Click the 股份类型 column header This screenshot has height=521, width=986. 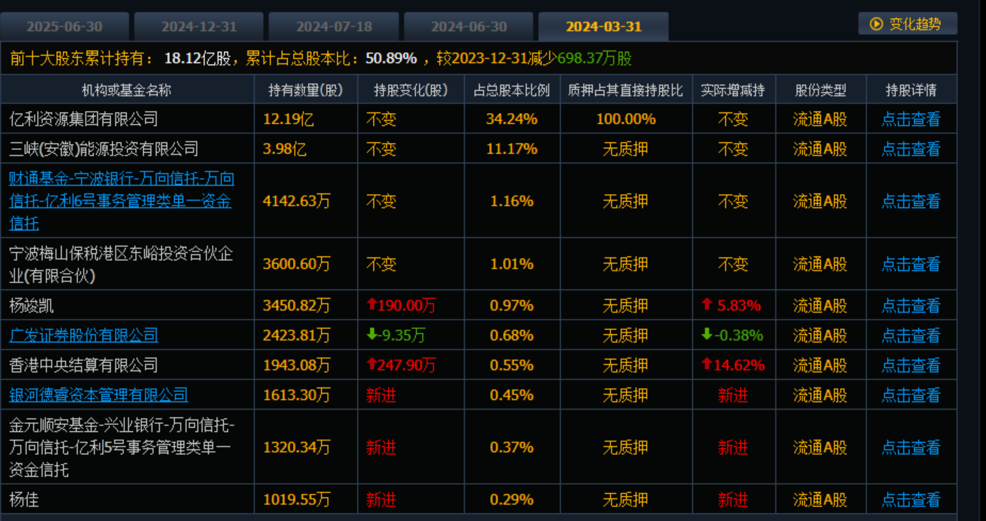click(820, 90)
